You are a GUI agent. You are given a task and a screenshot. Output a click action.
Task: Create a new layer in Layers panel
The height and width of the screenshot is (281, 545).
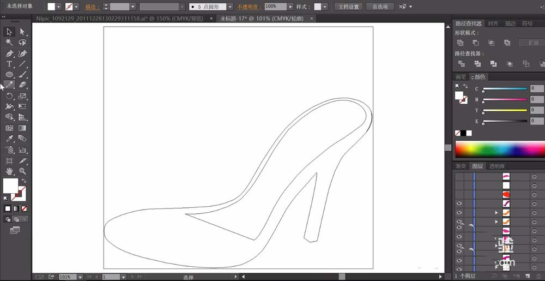pyautogui.click(x=527, y=276)
